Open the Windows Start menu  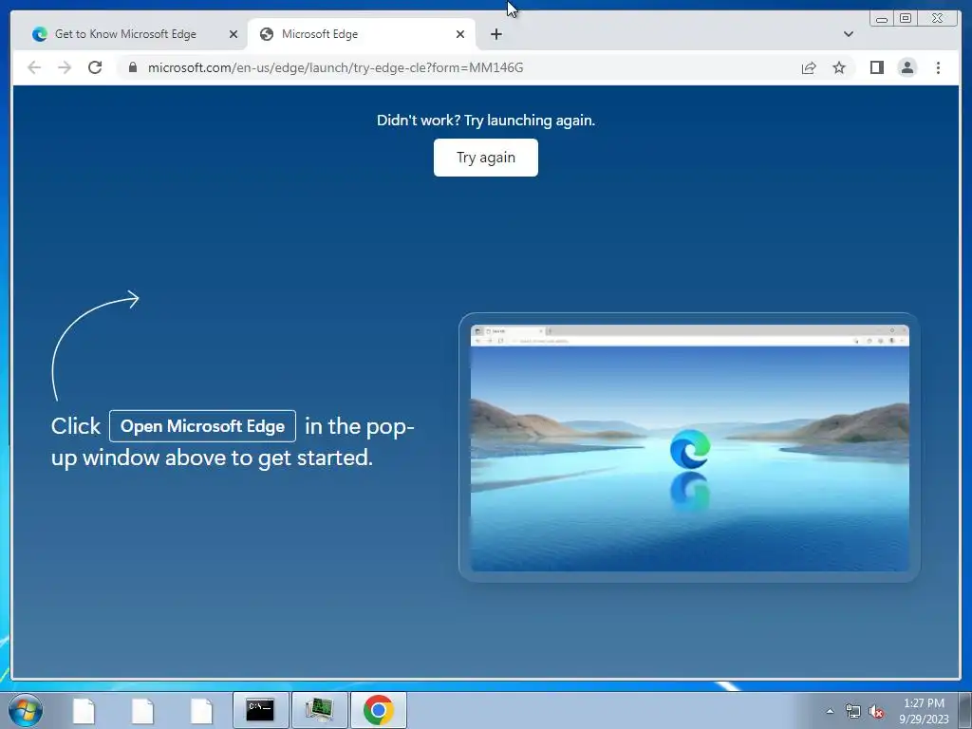(26, 710)
